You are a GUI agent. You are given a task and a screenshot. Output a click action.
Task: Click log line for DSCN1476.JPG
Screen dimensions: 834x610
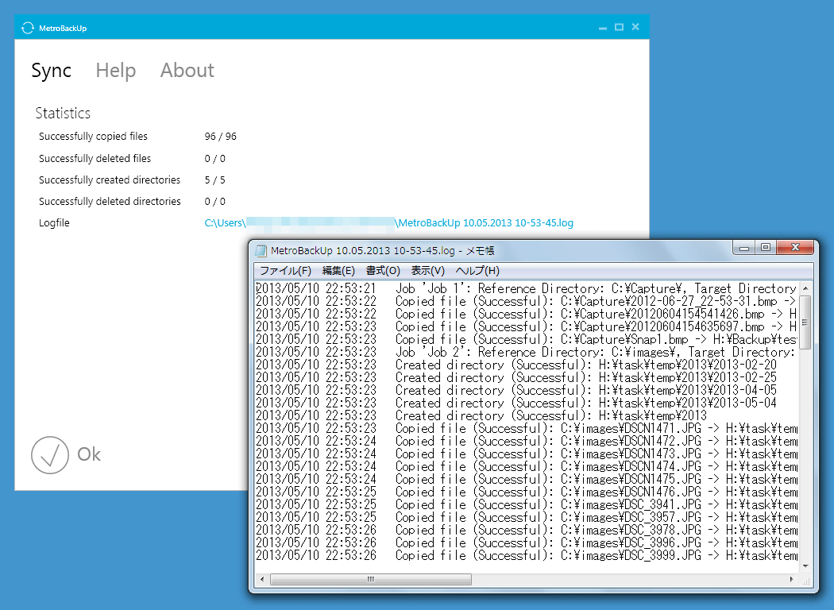[527, 492]
